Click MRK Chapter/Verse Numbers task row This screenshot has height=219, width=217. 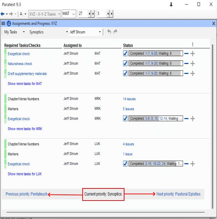click(107, 99)
